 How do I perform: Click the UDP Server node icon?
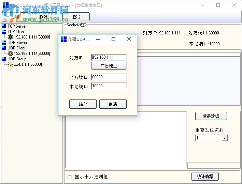tap(4, 43)
